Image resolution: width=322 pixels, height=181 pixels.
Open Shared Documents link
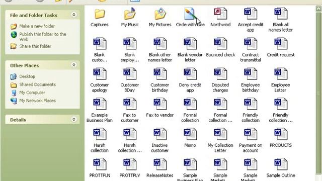[37, 84]
